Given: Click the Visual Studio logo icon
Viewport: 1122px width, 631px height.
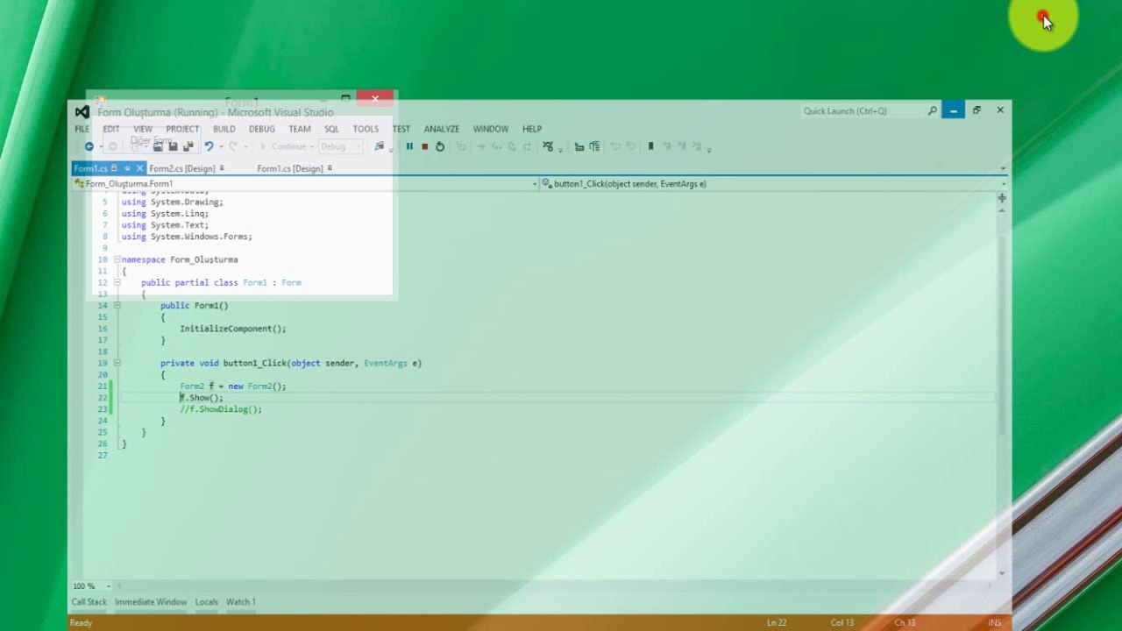Looking at the screenshot, I should click(82, 112).
